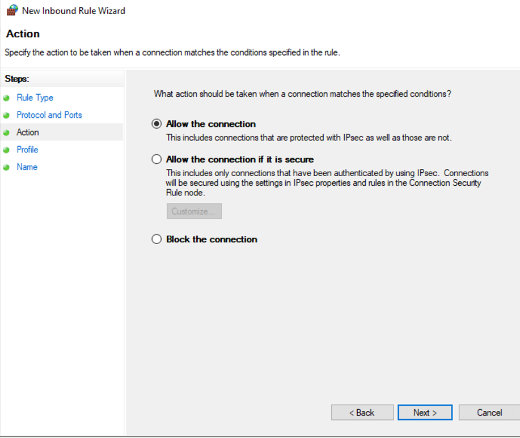Image resolution: width=520 pixels, height=438 pixels.
Task: Select Allow the connection radio button
Action: click(157, 124)
